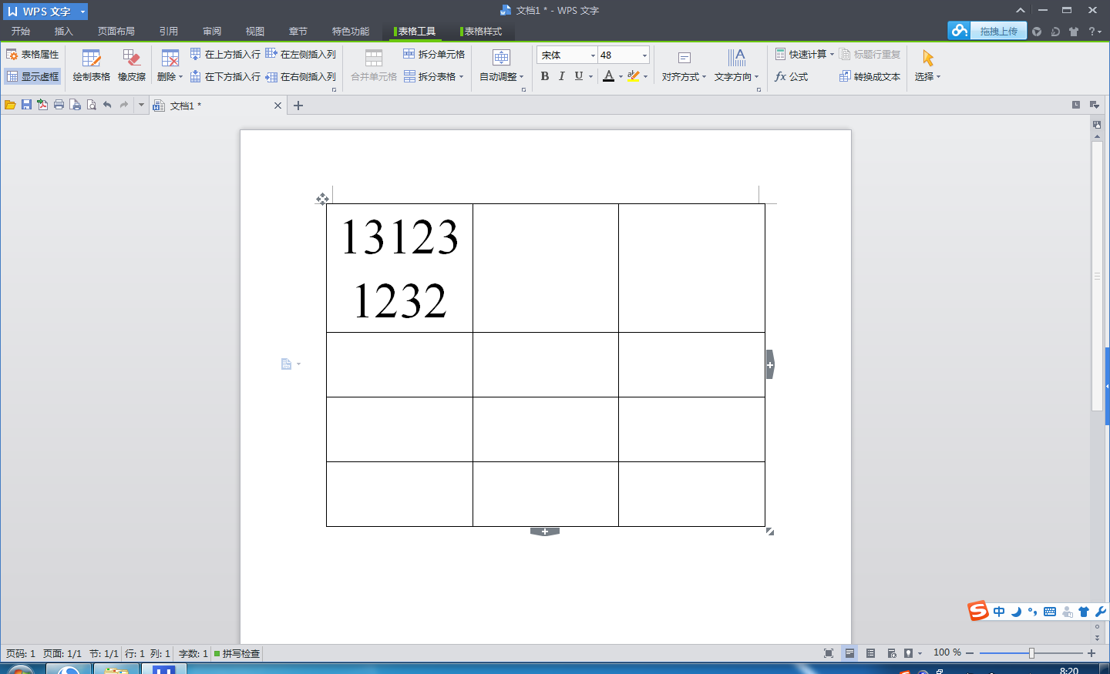Switch to outline view icon
1110x674 pixels.
pyautogui.click(x=870, y=653)
